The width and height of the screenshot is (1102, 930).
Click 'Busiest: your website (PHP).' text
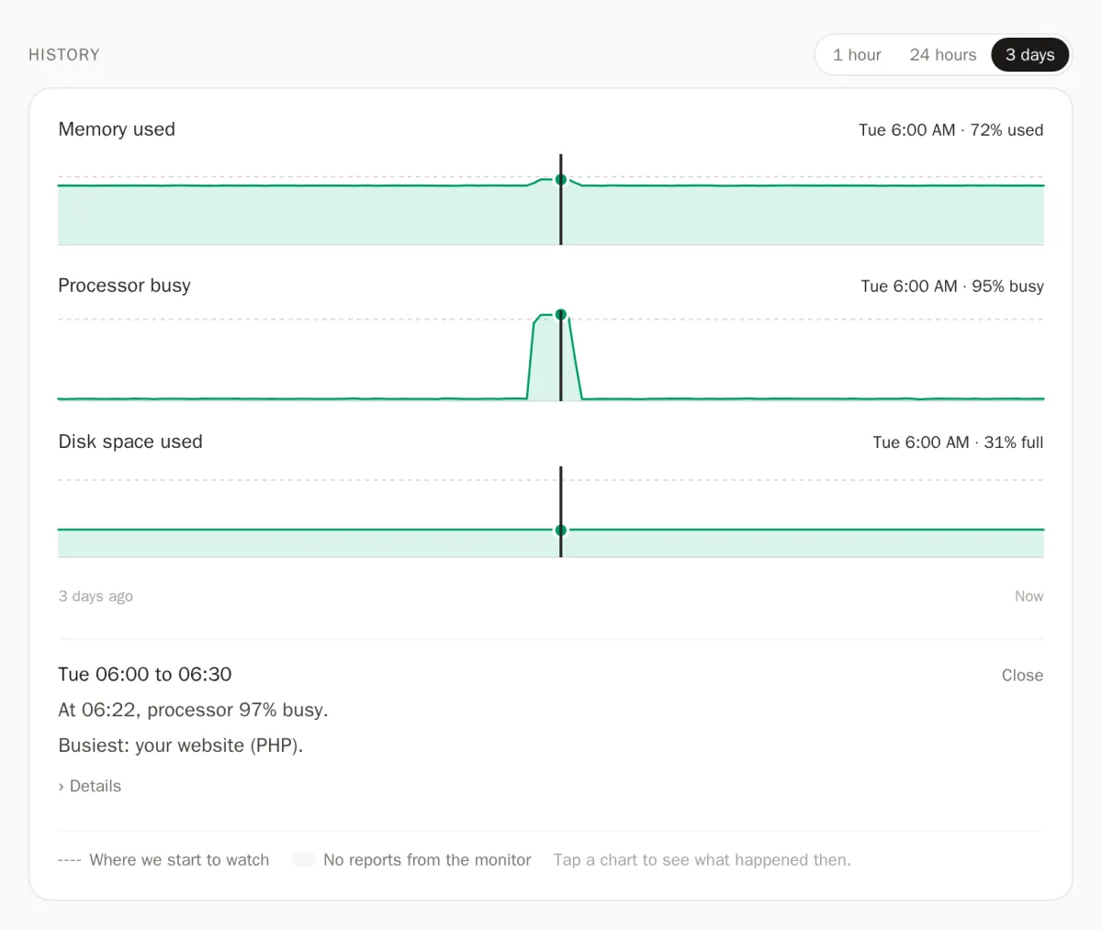pos(181,745)
